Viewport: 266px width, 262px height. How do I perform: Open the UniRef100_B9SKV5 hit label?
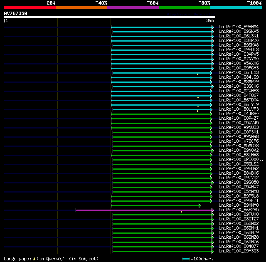click(239, 31)
